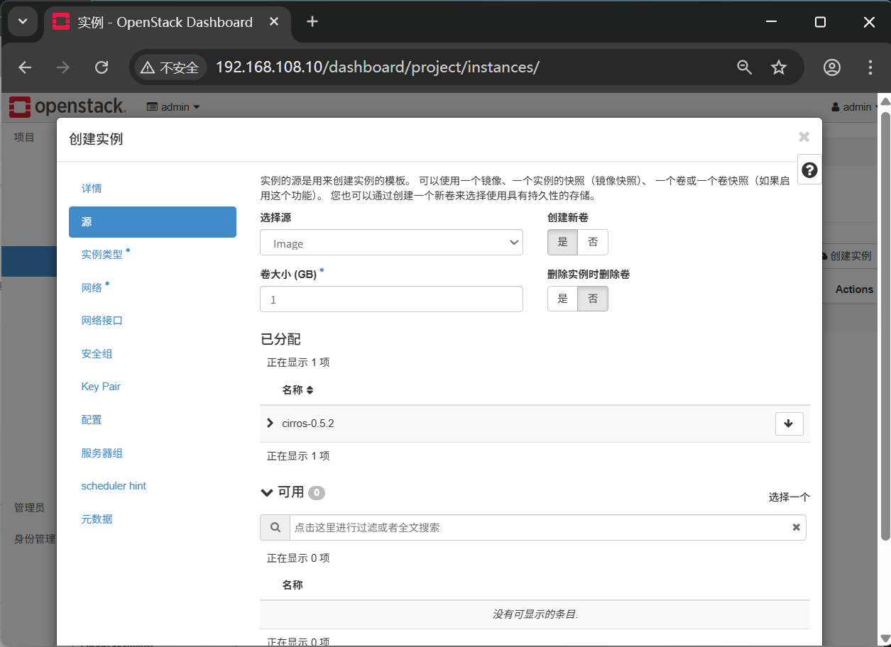Screen dimensions: 891x647
Task: Click the 不安全 security warning badge
Action: point(170,67)
